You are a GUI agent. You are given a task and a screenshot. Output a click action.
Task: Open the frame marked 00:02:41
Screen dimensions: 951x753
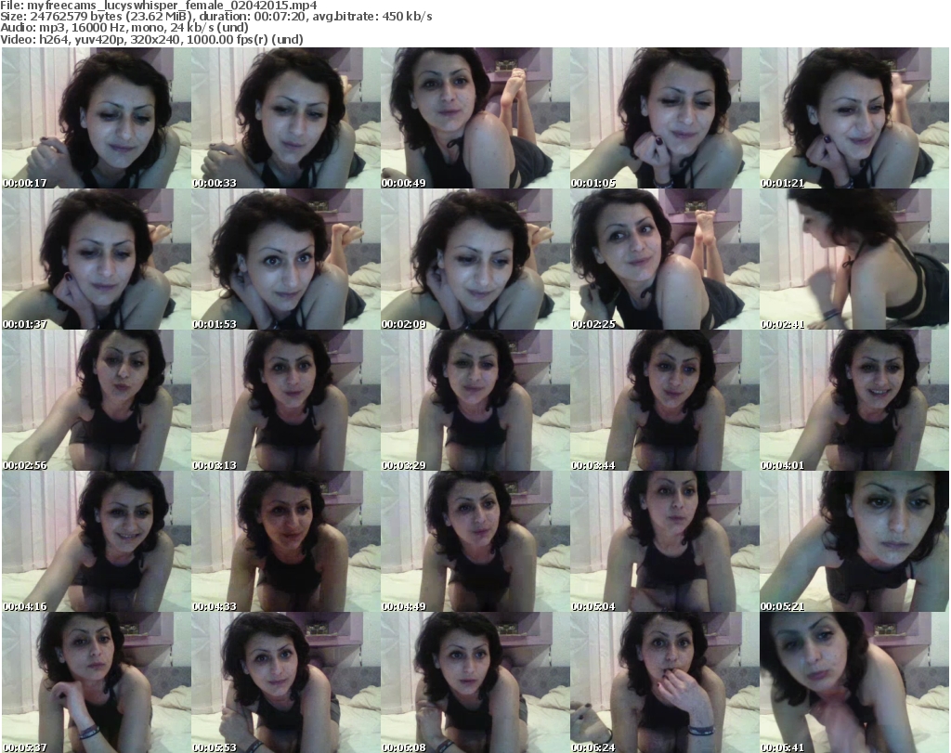tap(854, 259)
